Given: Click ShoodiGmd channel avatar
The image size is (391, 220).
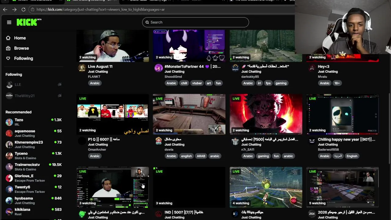Looking at the screenshot, I should (x=159, y=68).
